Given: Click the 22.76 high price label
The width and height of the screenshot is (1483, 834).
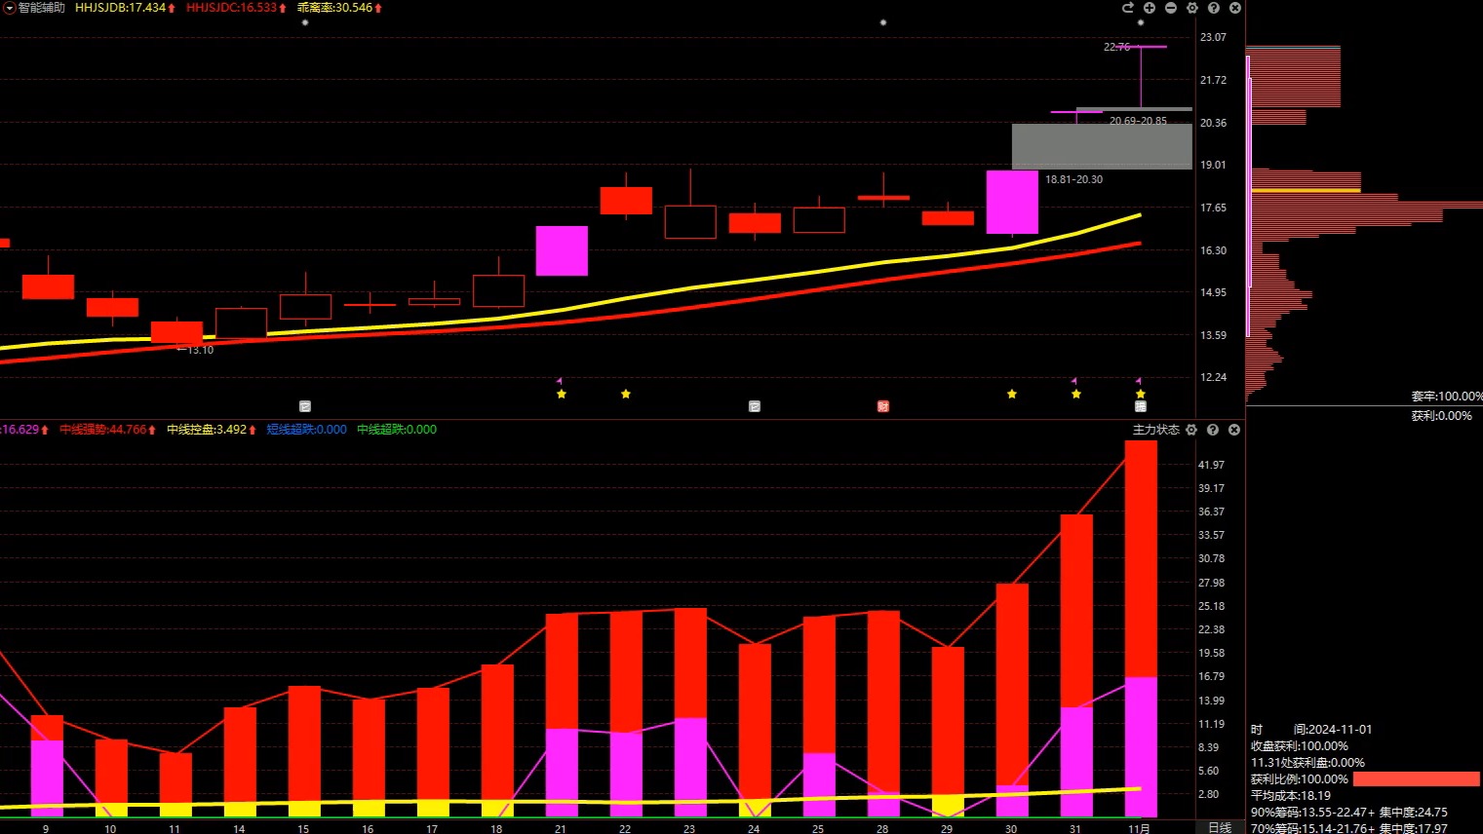Looking at the screenshot, I should coord(1116,47).
